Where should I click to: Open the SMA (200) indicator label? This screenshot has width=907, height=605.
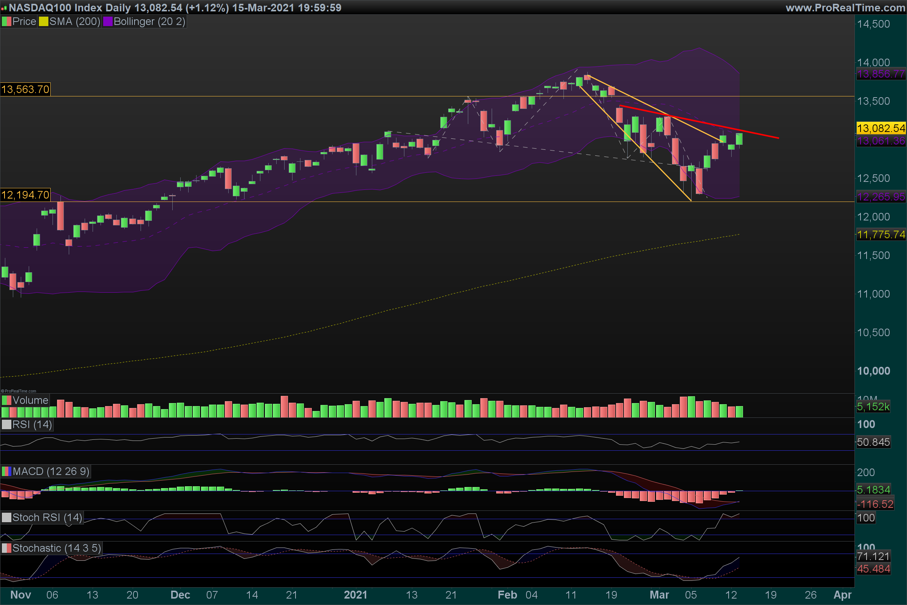pos(74,22)
